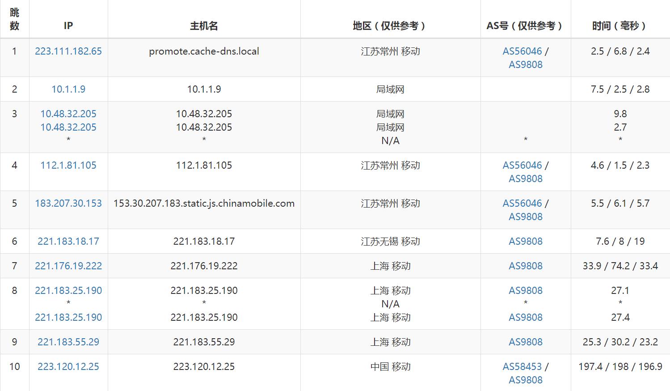Click the 跳数 column header
Viewport: 670px width, 391px height.
point(14,19)
